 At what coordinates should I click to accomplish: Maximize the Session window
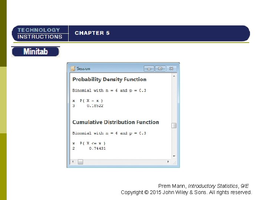(160, 69)
